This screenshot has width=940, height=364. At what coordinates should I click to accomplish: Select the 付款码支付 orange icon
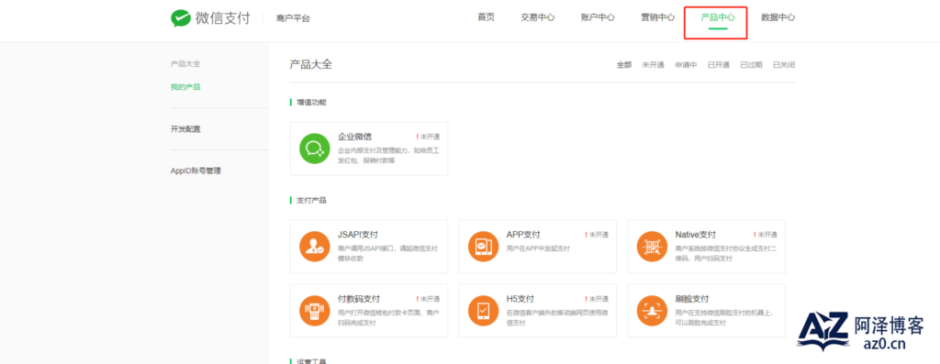click(x=315, y=310)
